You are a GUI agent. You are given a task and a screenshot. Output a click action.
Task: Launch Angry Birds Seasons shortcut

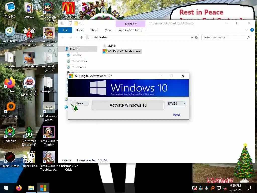(49, 37)
